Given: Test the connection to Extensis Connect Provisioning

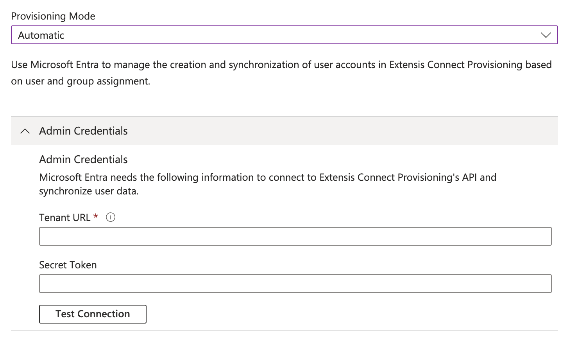Looking at the screenshot, I should pyautogui.click(x=92, y=314).
